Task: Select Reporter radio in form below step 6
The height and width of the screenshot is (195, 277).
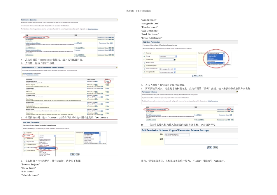Action: coord(25,133)
